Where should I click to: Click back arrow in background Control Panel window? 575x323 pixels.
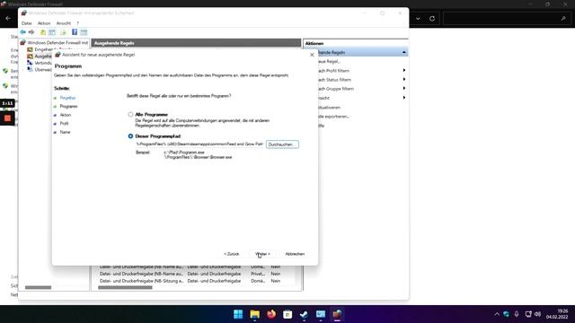click(8, 18)
